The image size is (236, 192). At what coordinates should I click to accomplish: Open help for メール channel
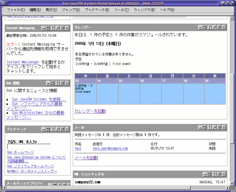[210, 128]
